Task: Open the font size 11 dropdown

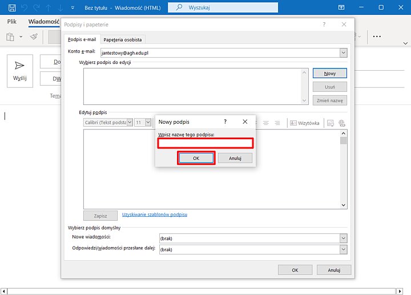Action: [148, 122]
